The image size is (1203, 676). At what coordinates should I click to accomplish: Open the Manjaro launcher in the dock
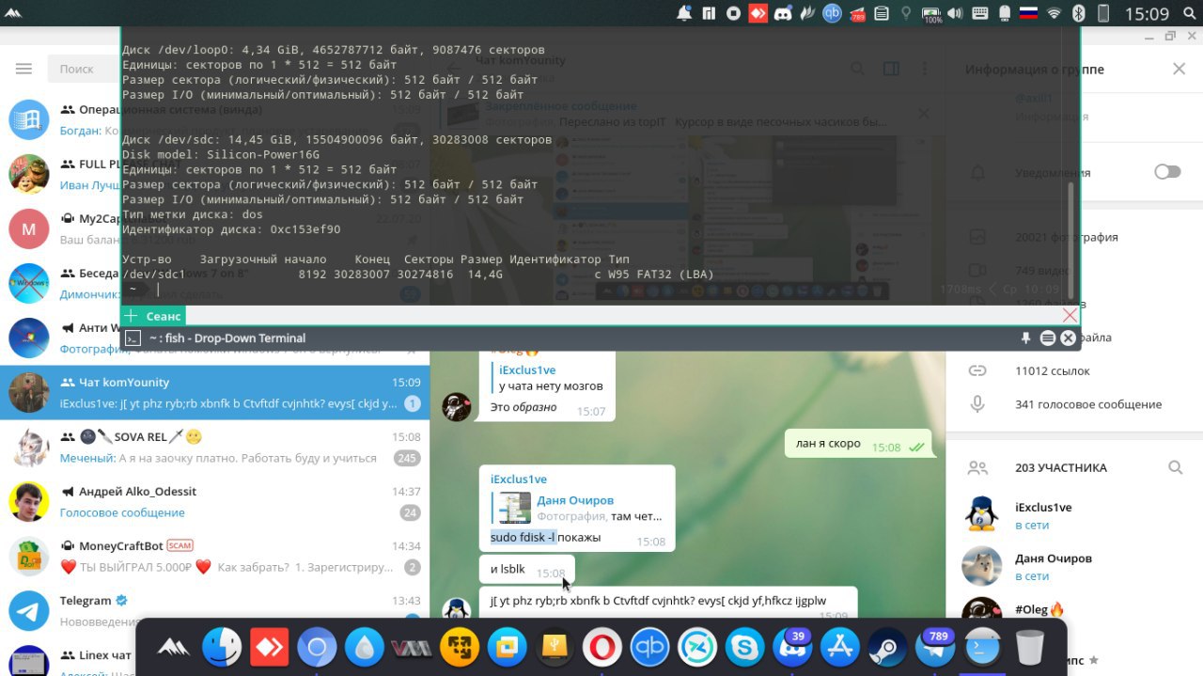point(175,647)
